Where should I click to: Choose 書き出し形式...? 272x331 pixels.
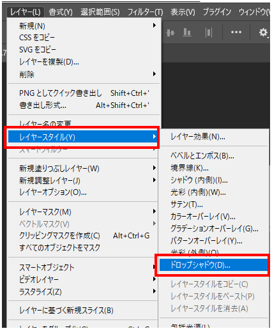coord(84,105)
